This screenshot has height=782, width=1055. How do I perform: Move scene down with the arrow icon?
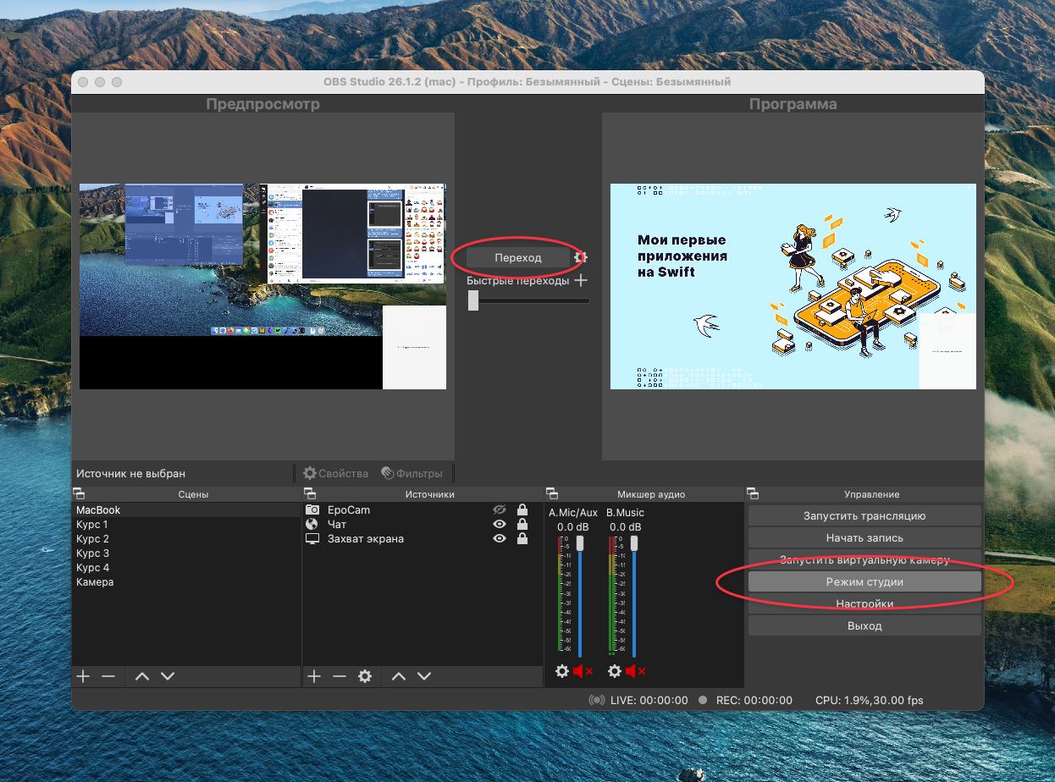coord(168,676)
